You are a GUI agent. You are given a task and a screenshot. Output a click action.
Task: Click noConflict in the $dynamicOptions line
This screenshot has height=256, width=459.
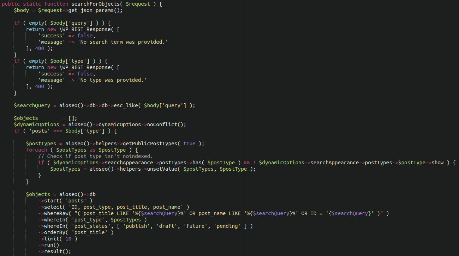pos(162,124)
